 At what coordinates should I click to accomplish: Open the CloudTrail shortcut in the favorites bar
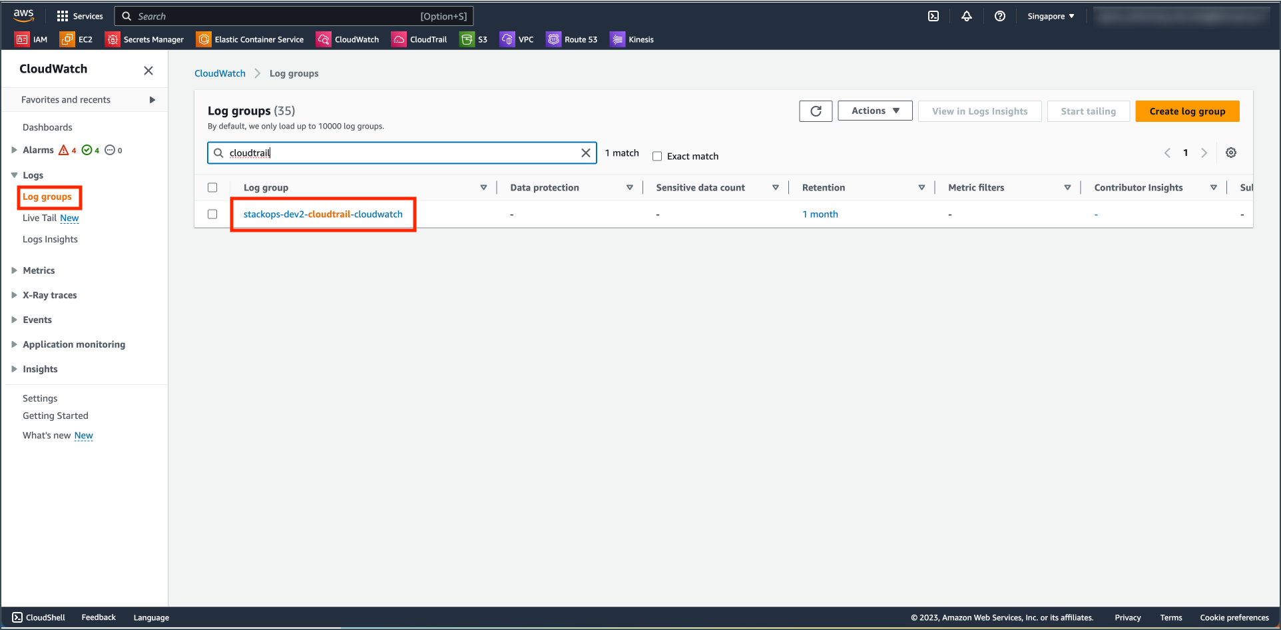[x=419, y=39]
